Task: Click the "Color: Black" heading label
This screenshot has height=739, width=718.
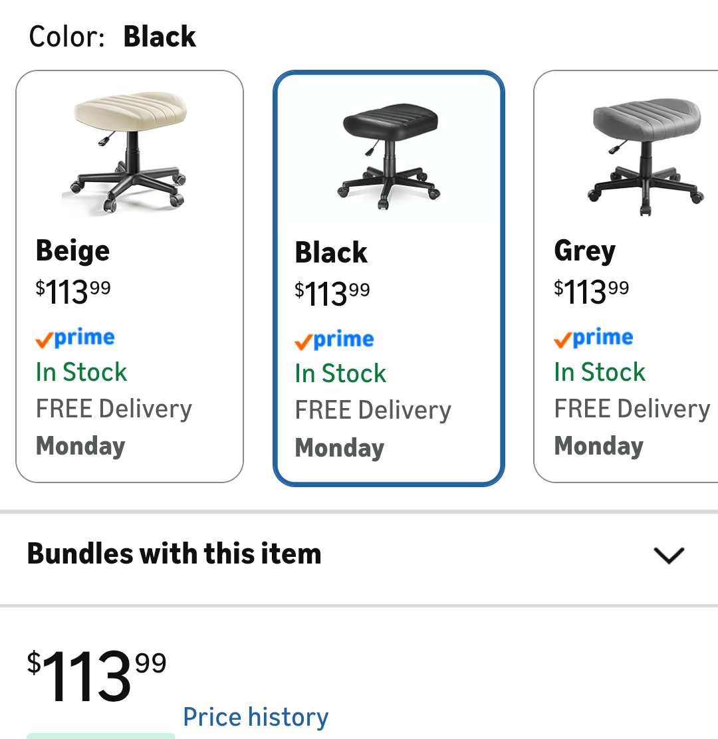Action: (x=112, y=37)
